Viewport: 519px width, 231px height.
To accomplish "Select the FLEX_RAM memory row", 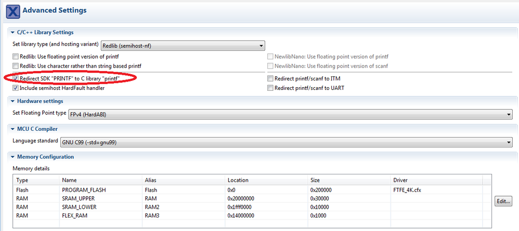I will coord(75,215).
